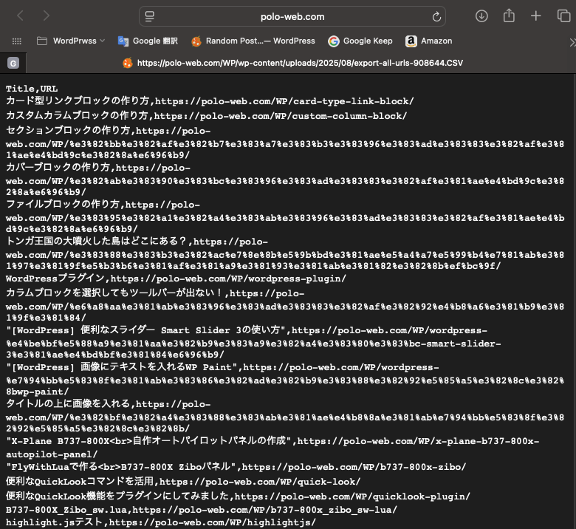The height and width of the screenshot is (529, 576).
Task: Open the Share menu
Action: [509, 16]
